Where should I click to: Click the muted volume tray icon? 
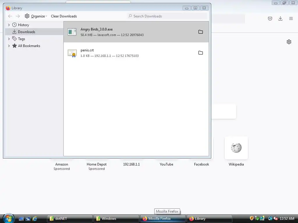click(276, 218)
